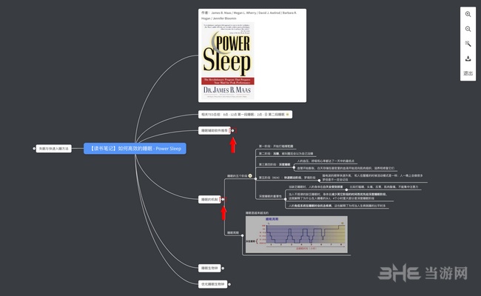
Task: Open the note icon on the 相关TED总结 node
Action: (x=287, y=115)
